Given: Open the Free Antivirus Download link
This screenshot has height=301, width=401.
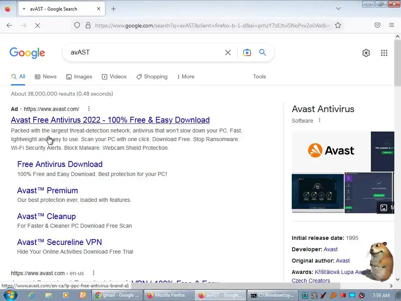Looking at the screenshot, I should tap(60, 164).
